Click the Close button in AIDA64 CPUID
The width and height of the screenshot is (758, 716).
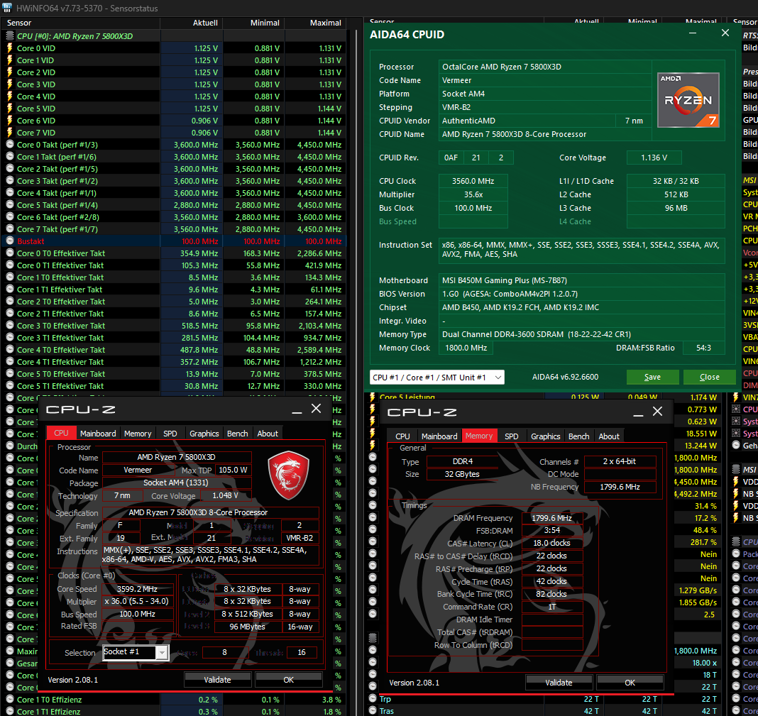point(710,377)
